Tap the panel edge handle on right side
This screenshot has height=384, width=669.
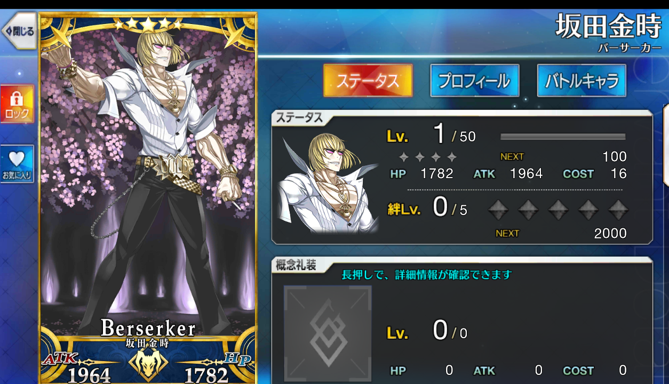tap(665, 145)
